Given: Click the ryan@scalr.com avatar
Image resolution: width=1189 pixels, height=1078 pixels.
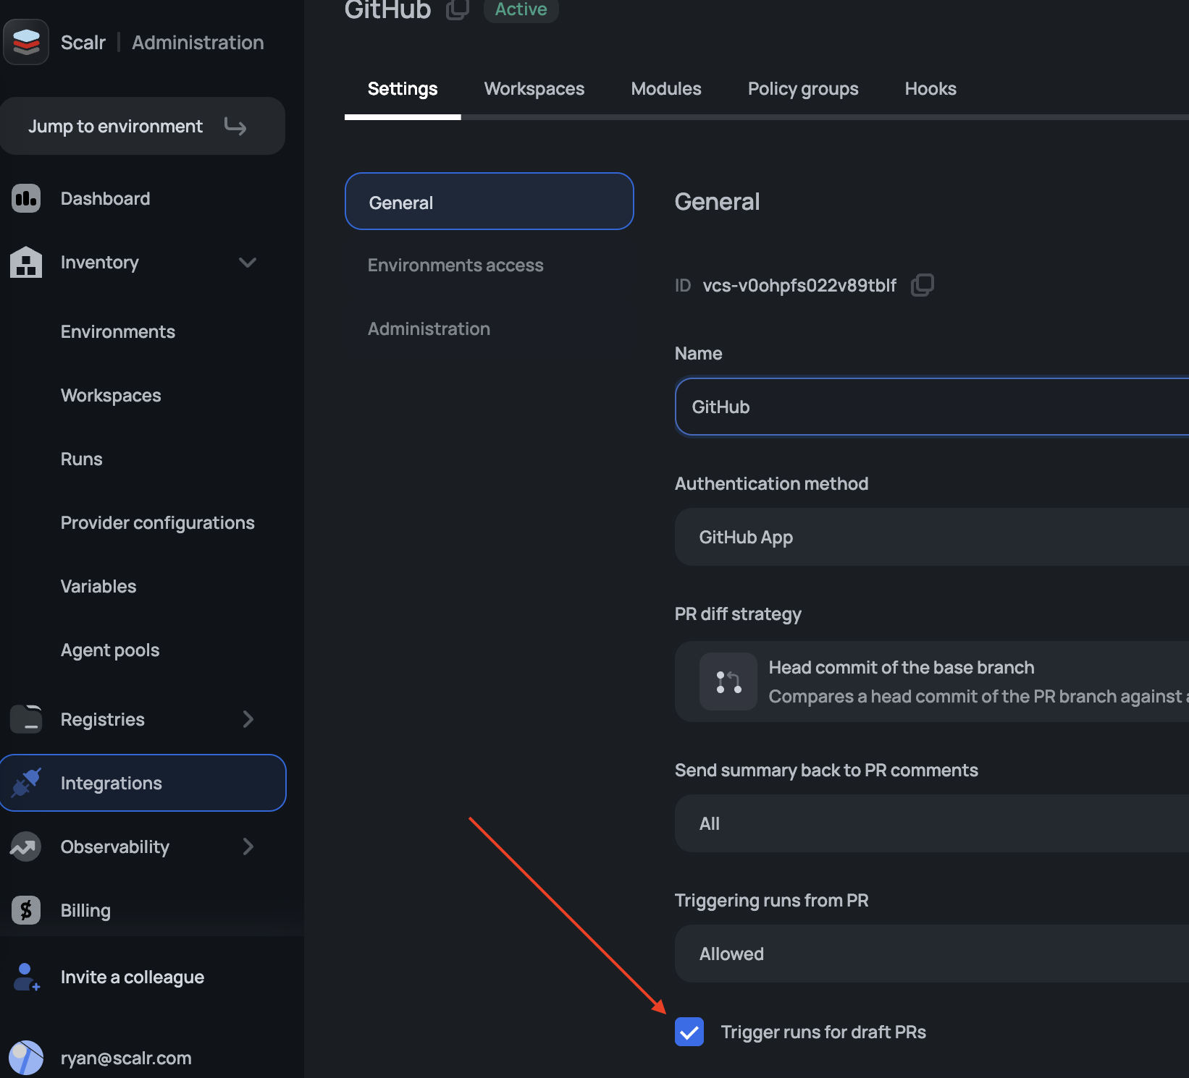Looking at the screenshot, I should coord(26,1058).
